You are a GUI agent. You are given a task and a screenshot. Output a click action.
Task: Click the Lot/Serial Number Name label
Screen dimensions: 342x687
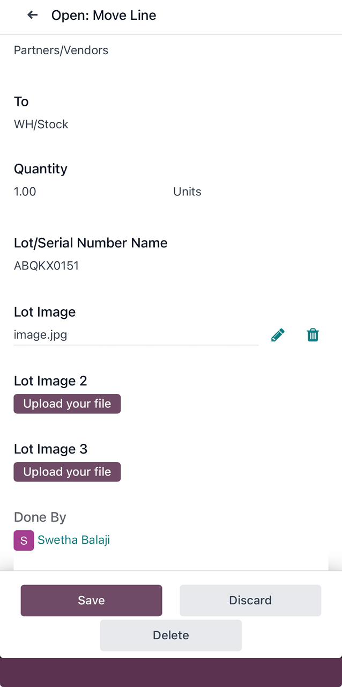(x=91, y=243)
